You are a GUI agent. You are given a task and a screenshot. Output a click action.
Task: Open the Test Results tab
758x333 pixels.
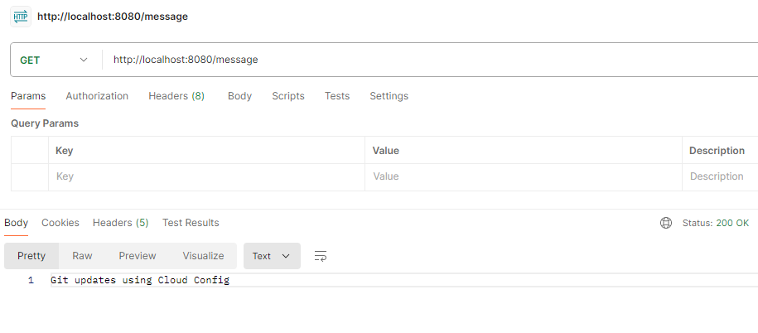[191, 223]
